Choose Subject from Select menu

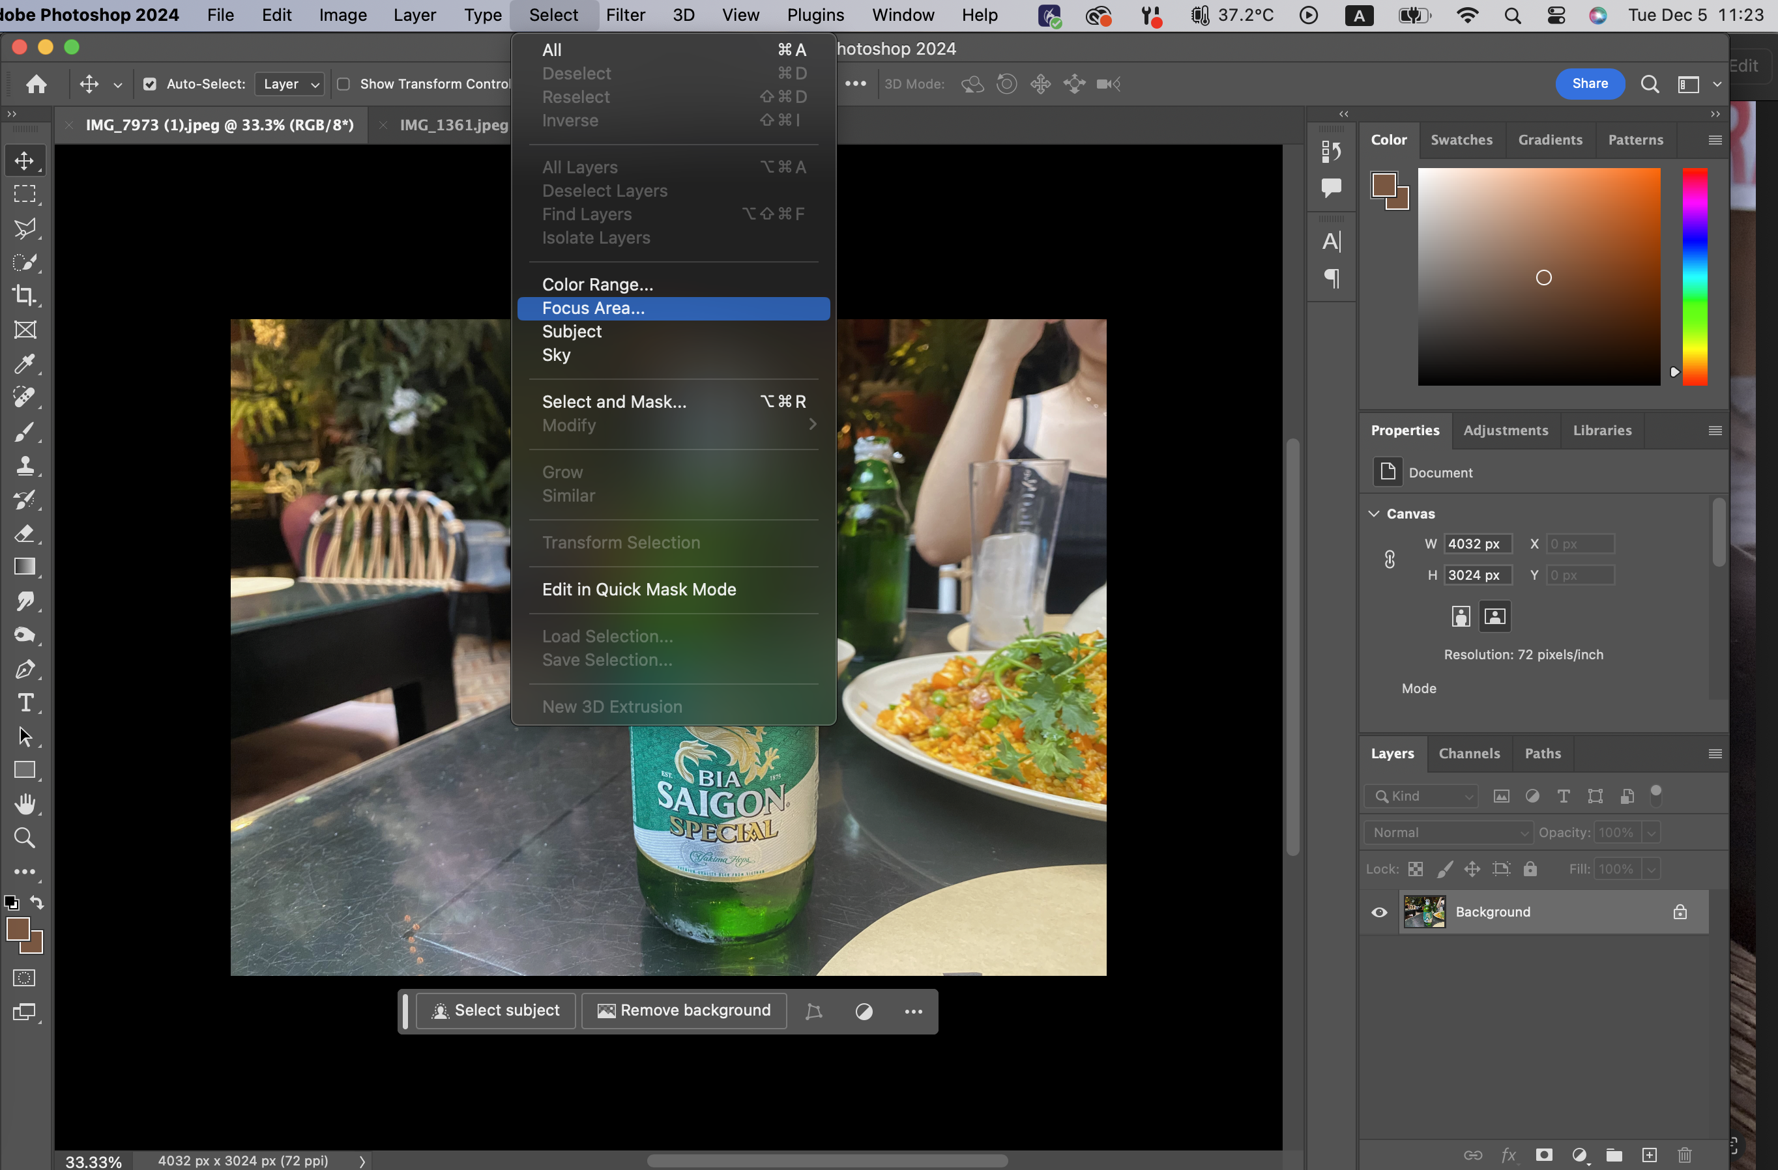tap(572, 332)
